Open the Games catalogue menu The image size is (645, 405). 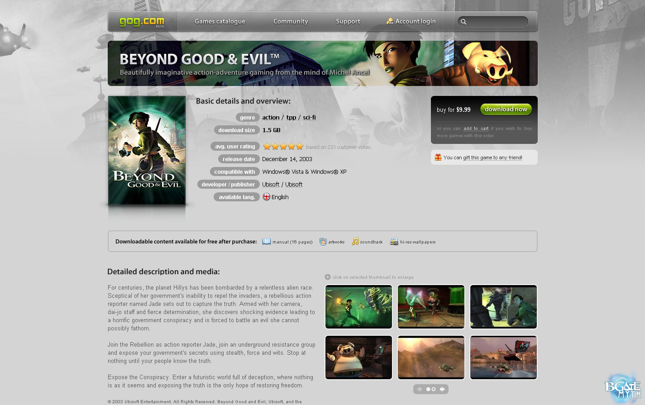[x=220, y=21]
